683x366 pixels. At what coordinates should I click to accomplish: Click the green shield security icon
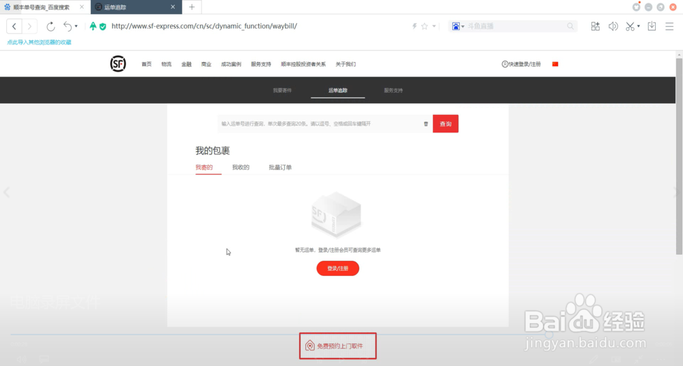point(103,26)
